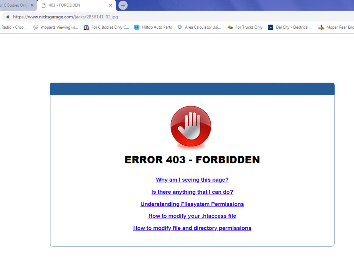Open Understanding Filesystem Permissions link
Screen dimensions: 354x271
click(x=192, y=204)
